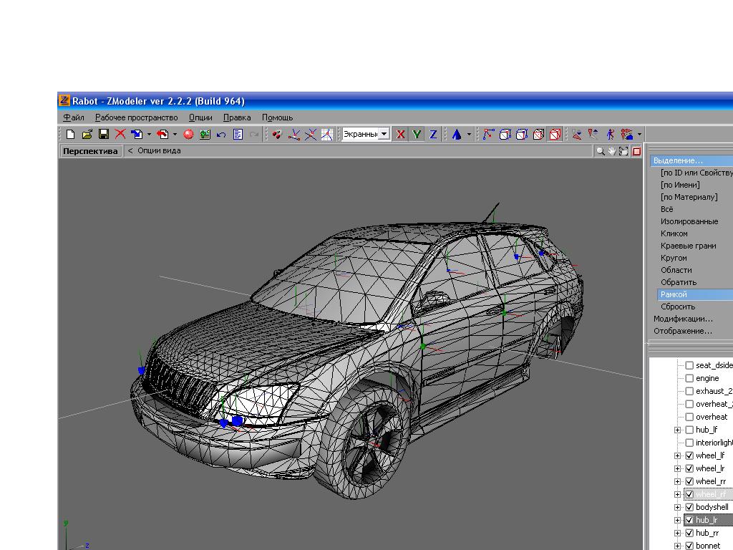This screenshot has height=550, width=733.
Task: Click the Import icon with blue arrow
Action: pos(137,135)
